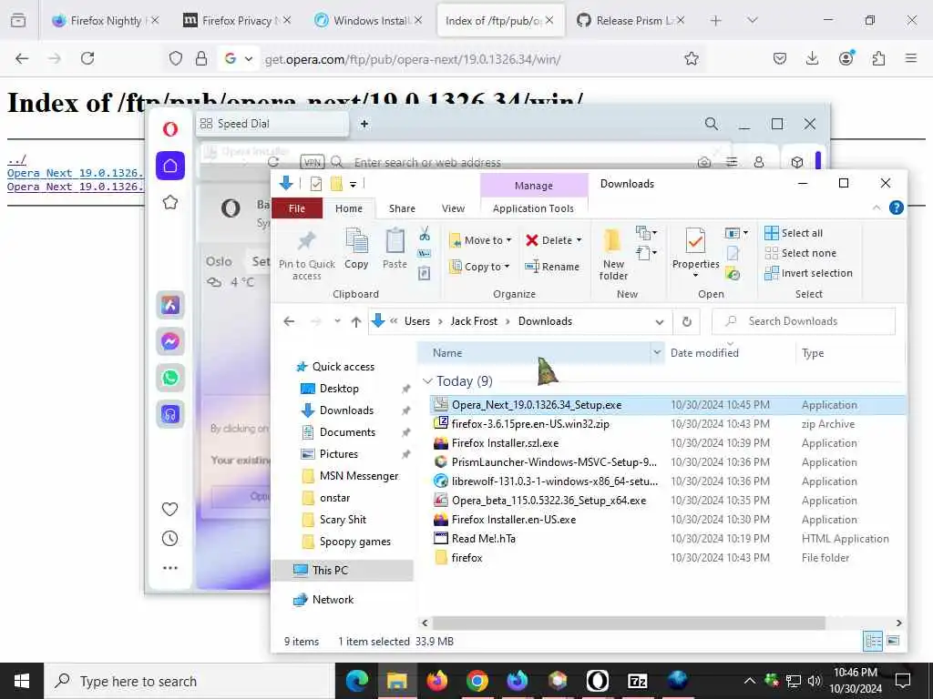
Task: Open Scary Shit folder in navigation pane
Action: click(343, 520)
